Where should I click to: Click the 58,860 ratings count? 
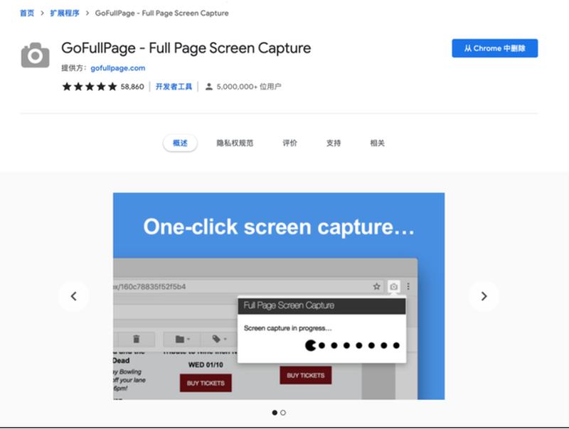click(x=132, y=87)
